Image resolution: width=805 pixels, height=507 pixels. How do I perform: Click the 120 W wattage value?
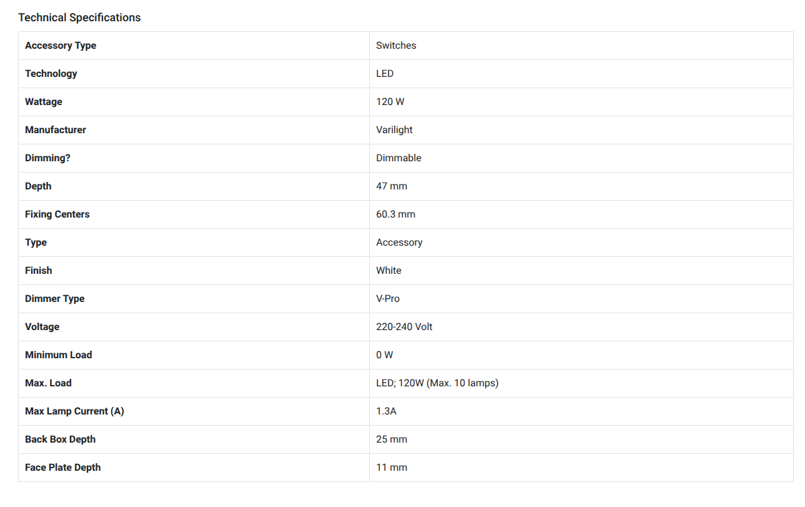[390, 102]
